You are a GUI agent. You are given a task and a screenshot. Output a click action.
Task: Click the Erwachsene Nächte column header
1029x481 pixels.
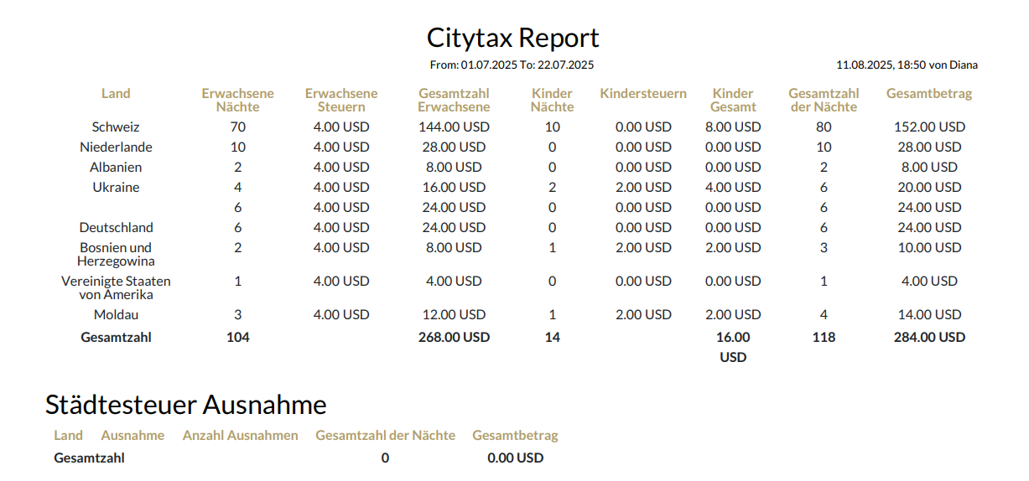pyautogui.click(x=237, y=100)
